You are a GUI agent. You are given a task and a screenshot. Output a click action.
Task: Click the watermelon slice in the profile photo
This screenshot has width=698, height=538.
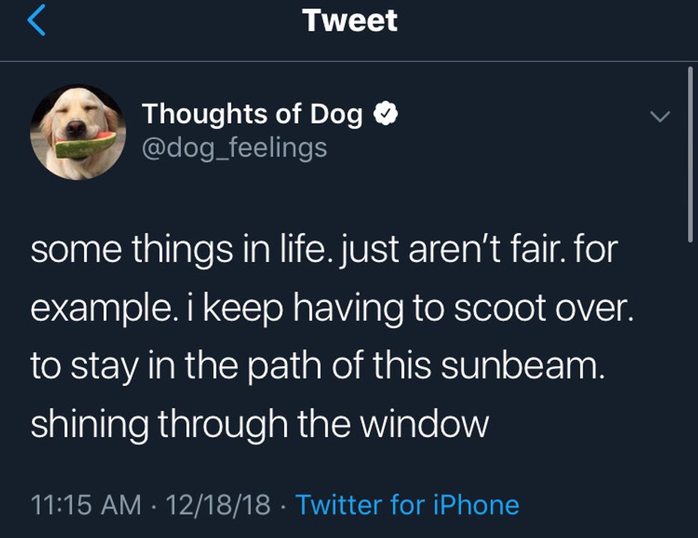(x=85, y=143)
